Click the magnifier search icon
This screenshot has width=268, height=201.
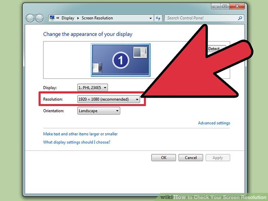pos(240,18)
